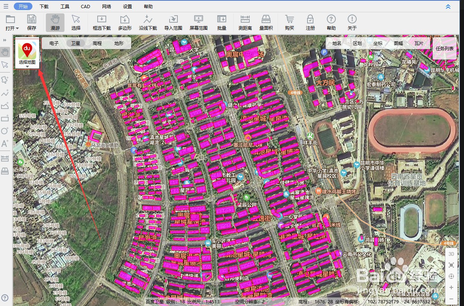
Task: Toggle the 3D view button
Action: (451, 254)
